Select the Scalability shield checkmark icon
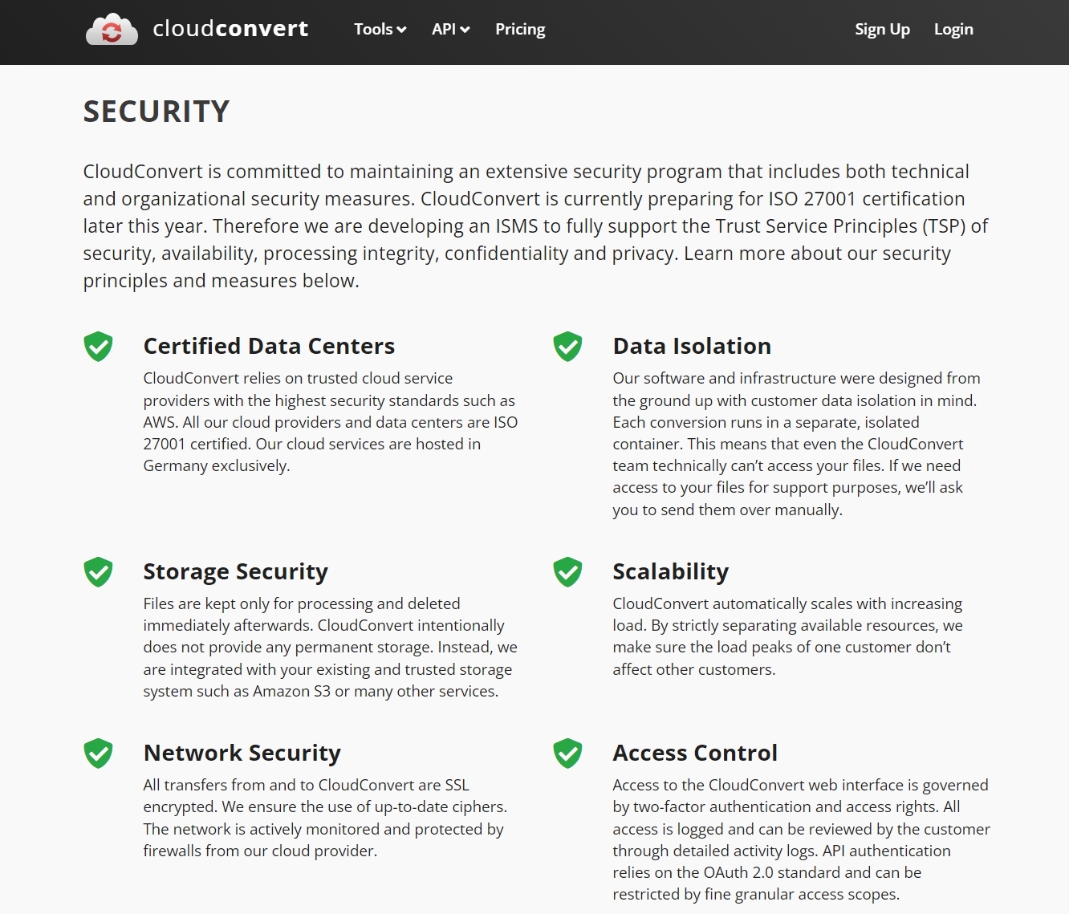Image resolution: width=1069 pixels, height=914 pixels. click(x=567, y=572)
